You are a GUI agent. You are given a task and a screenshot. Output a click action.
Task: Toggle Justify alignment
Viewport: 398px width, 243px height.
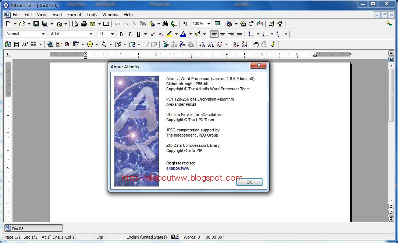coord(239,34)
